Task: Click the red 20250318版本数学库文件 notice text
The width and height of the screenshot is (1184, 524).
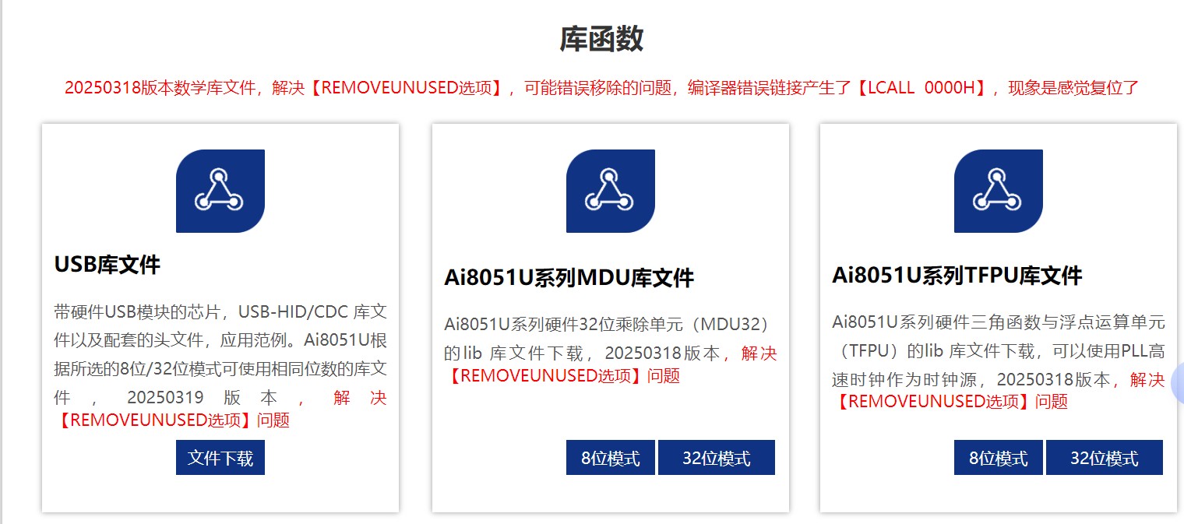Action: 601,87
